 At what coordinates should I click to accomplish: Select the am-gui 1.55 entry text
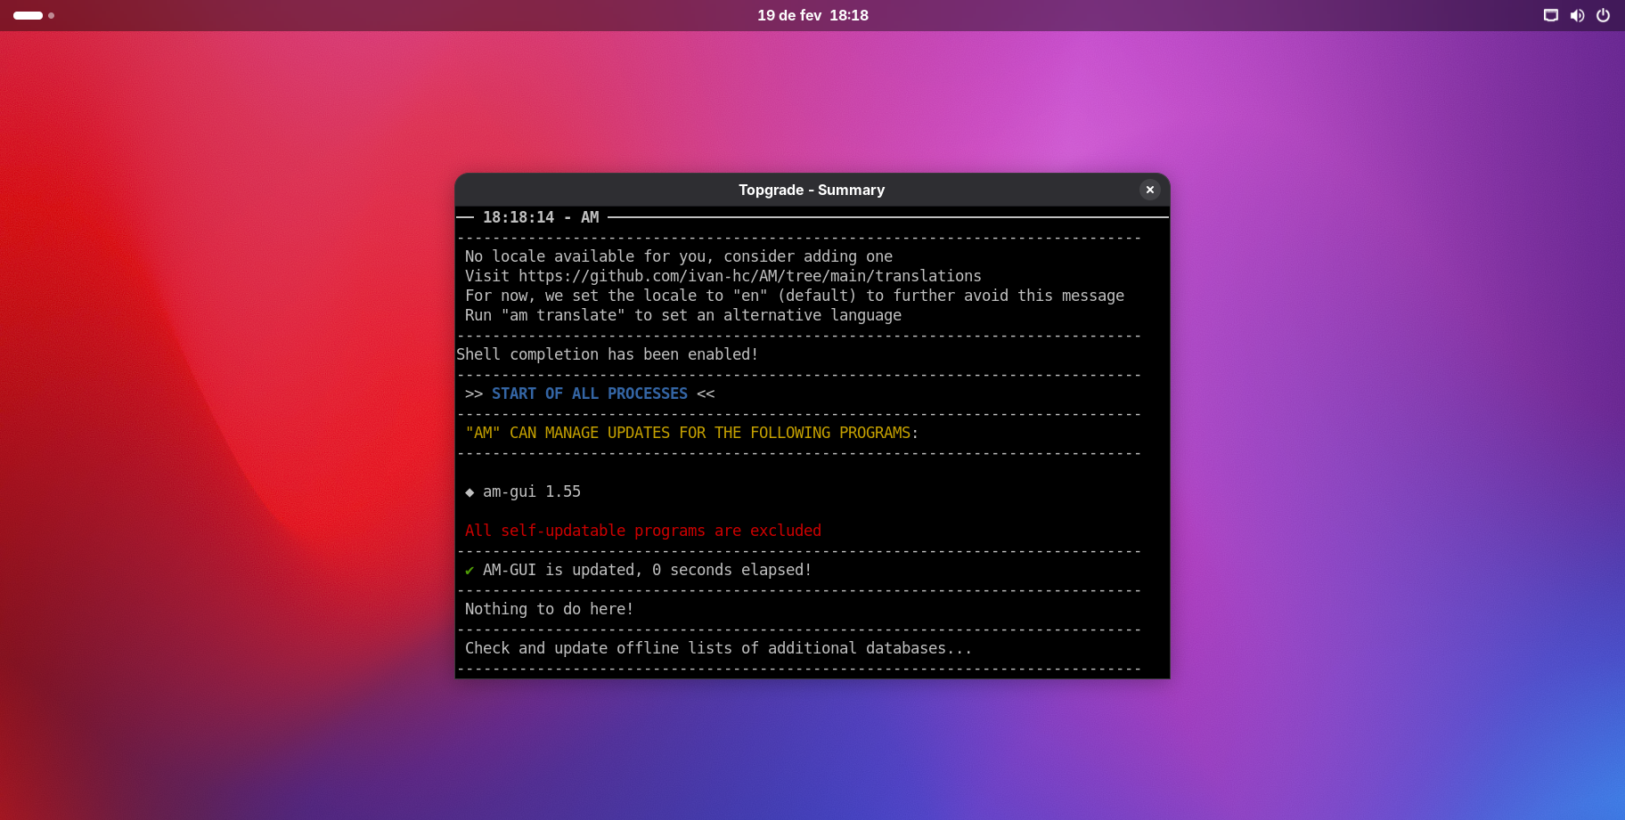click(531, 491)
